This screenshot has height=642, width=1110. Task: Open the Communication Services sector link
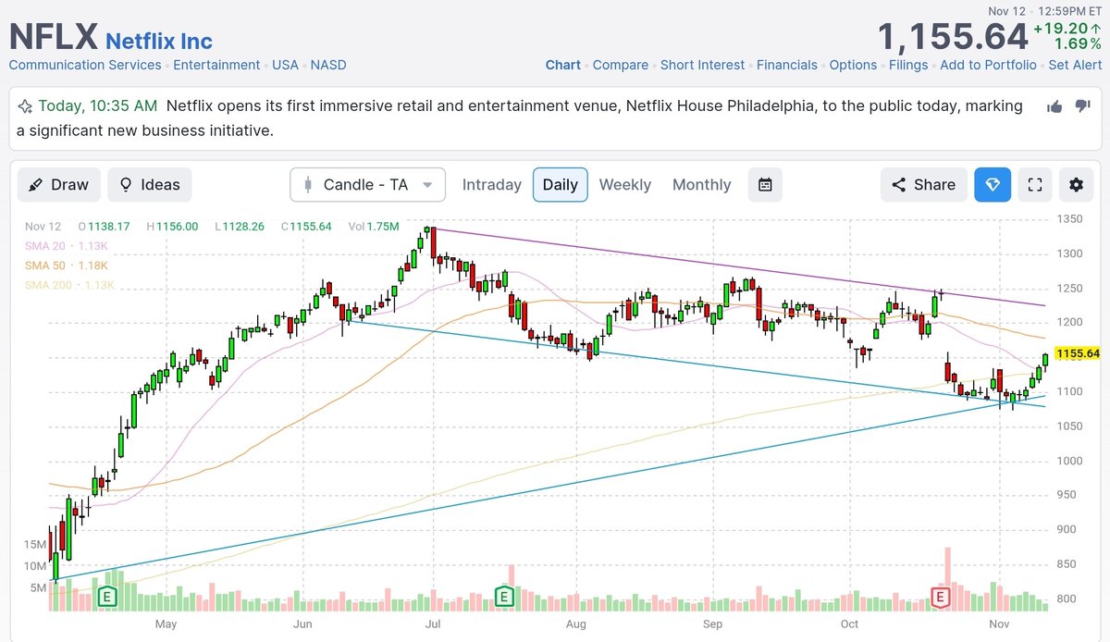pos(85,65)
